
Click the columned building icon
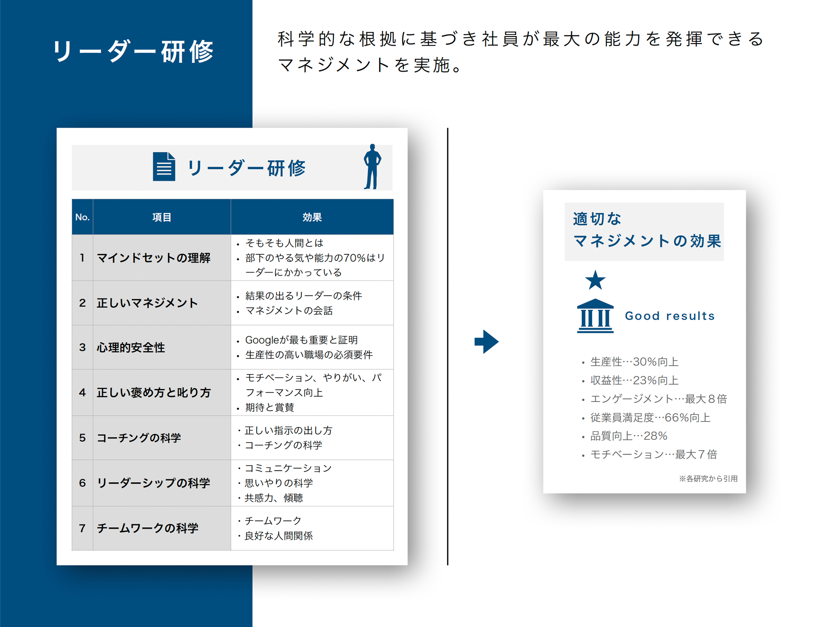(x=595, y=316)
